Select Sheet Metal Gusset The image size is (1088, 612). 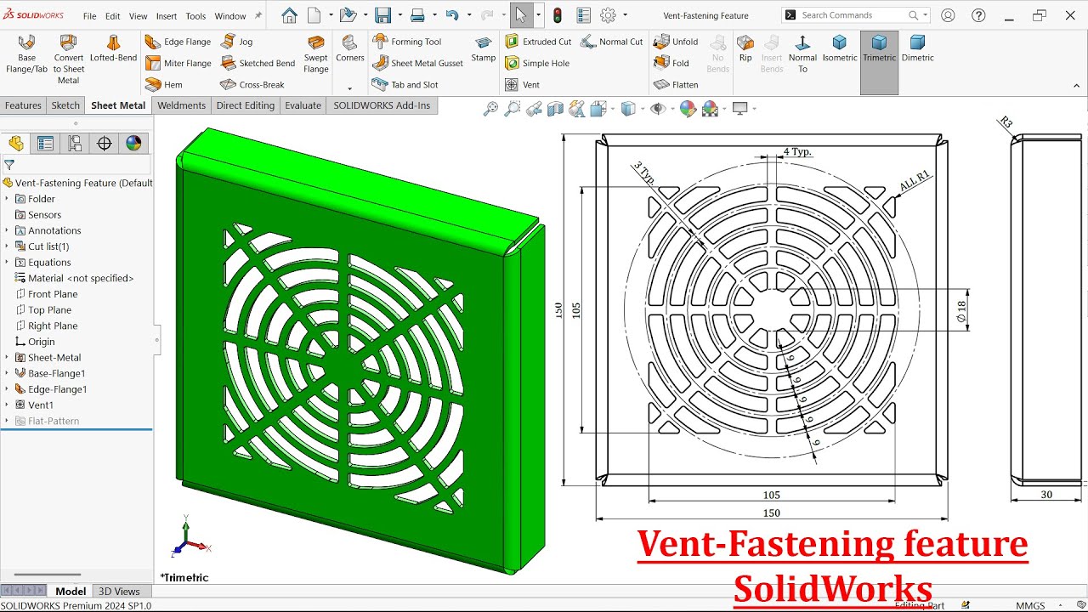(x=417, y=63)
